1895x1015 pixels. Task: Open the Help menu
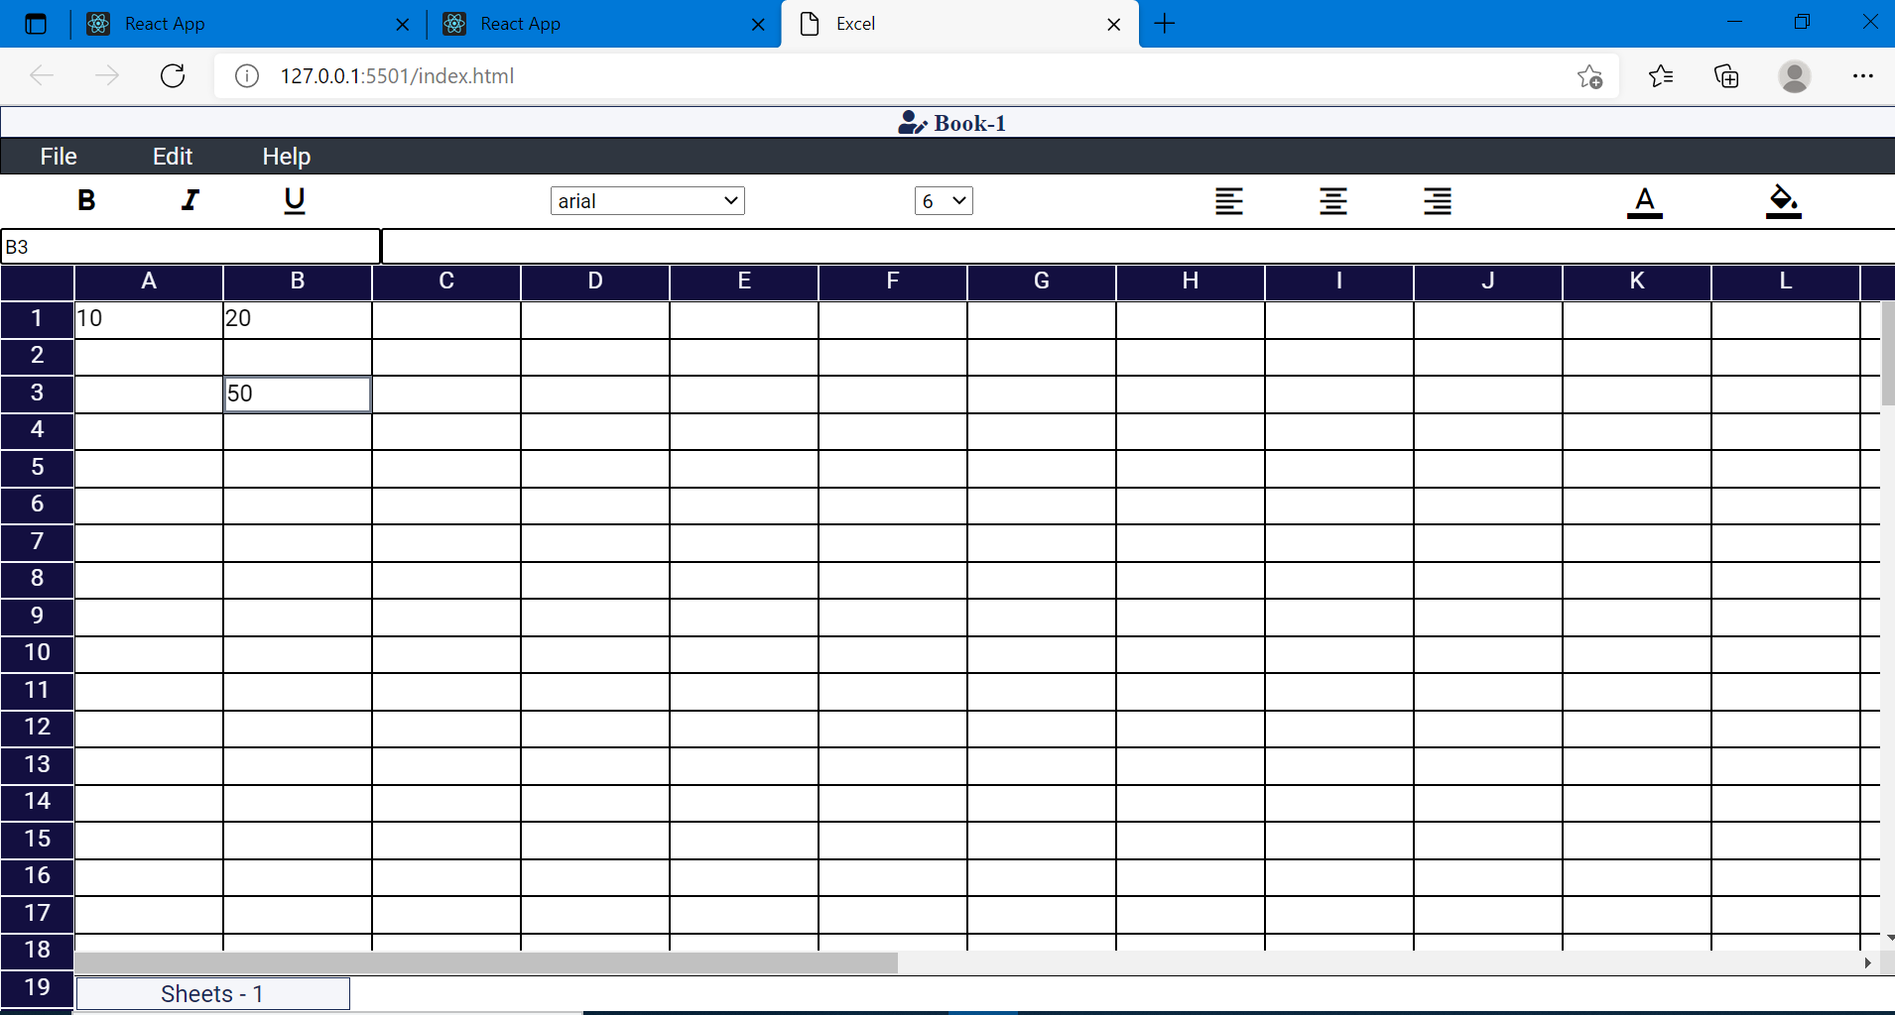tap(285, 156)
